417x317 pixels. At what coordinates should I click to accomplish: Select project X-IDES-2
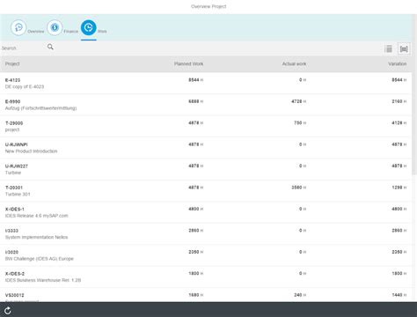tap(206, 276)
